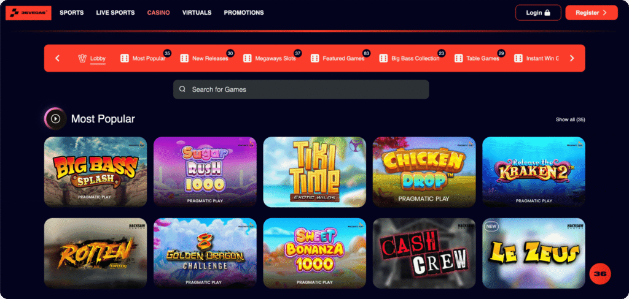The image size is (629, 299).
Task: Click the dice icon beside Megaways Slots
Action: [247, 58]
